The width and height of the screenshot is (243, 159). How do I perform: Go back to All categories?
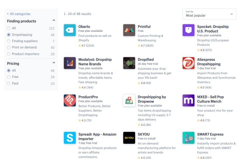[x=20, y=14]
